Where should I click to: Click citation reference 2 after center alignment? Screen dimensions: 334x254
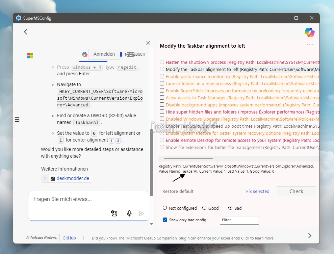click(x=118, y=141)
